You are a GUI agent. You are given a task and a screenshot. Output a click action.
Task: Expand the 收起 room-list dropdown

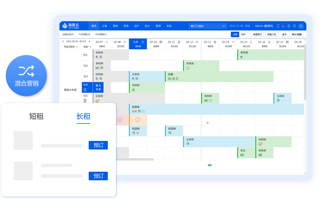pos(87,46)
